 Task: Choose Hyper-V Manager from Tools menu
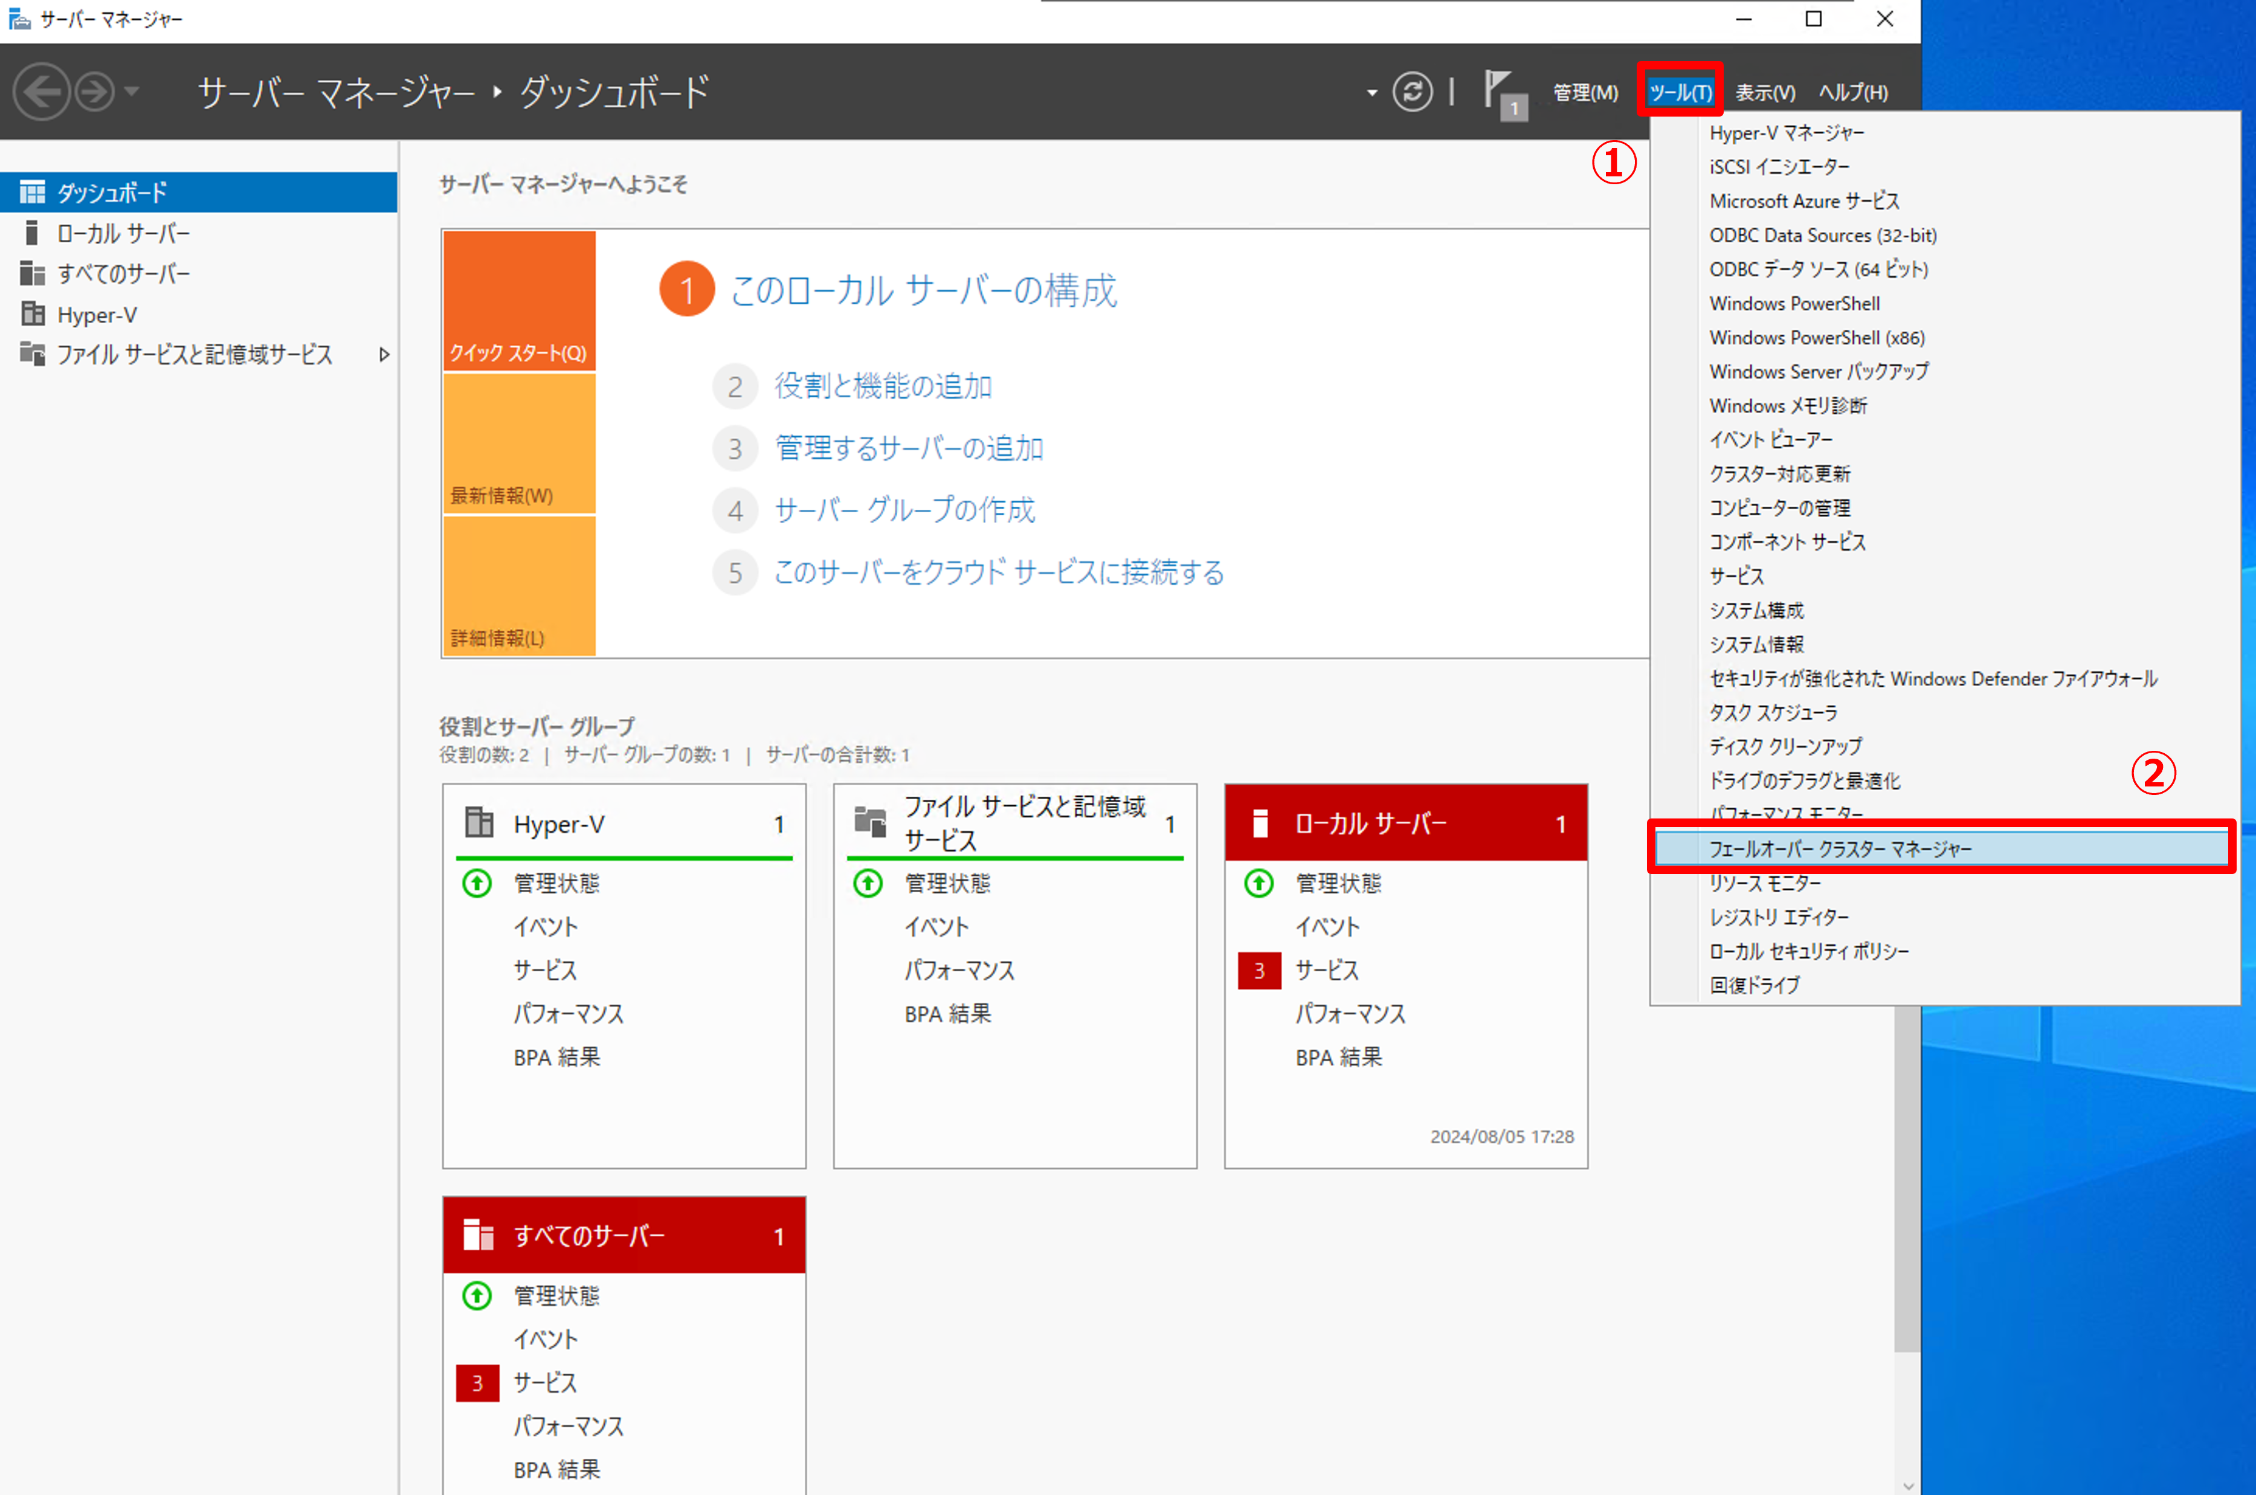coord(1786,132)
